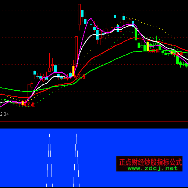The image size is (188, 188).
Task: Click the cyan candle right after the tallest red candle
Action: tap(82, 14)
